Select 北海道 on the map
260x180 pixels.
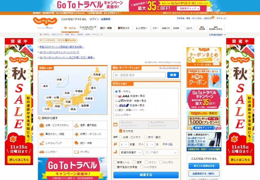97,75
